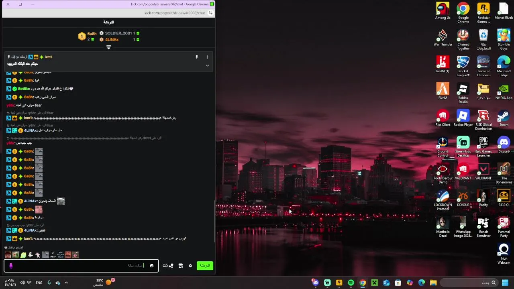Open NVIDIA App desktop icon

click(x=504, y=92)
